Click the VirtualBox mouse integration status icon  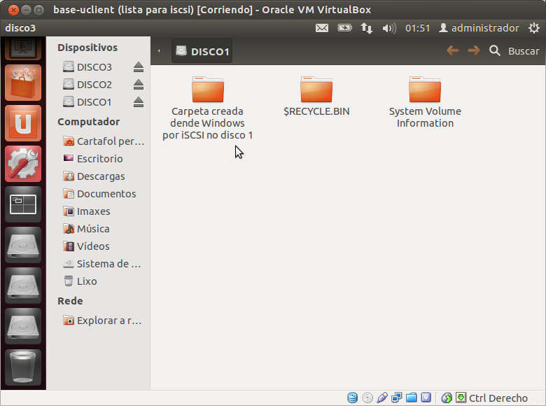(447, 398)
